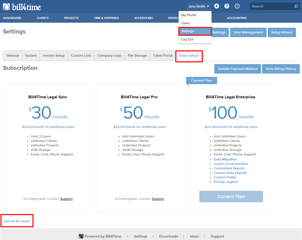Image resolution: width=302 pixels, height=240 pixels.
Task: Click Support link in the Legal Solo card
Action: (66, 199)
